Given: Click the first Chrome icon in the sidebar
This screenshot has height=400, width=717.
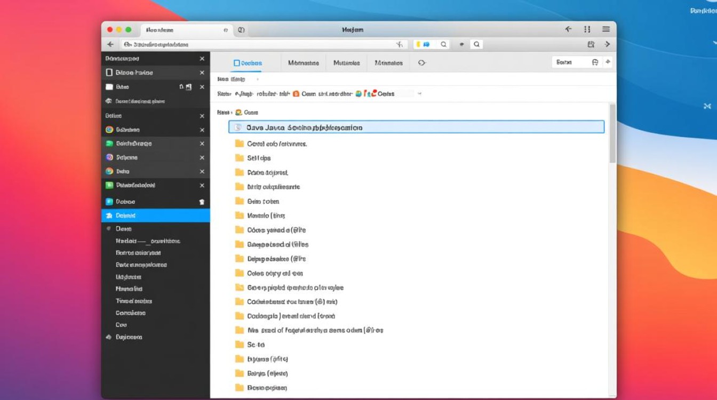Looking at the screenshot, I should [109, 130].
